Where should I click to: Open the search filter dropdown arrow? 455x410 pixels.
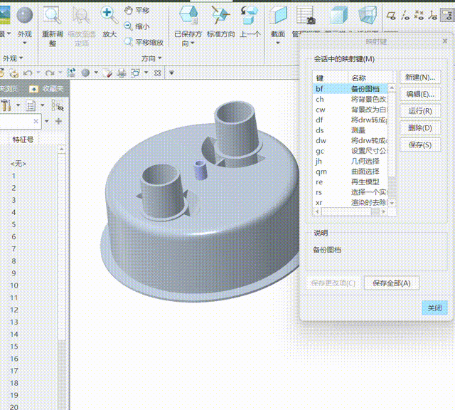coord(47,121)
